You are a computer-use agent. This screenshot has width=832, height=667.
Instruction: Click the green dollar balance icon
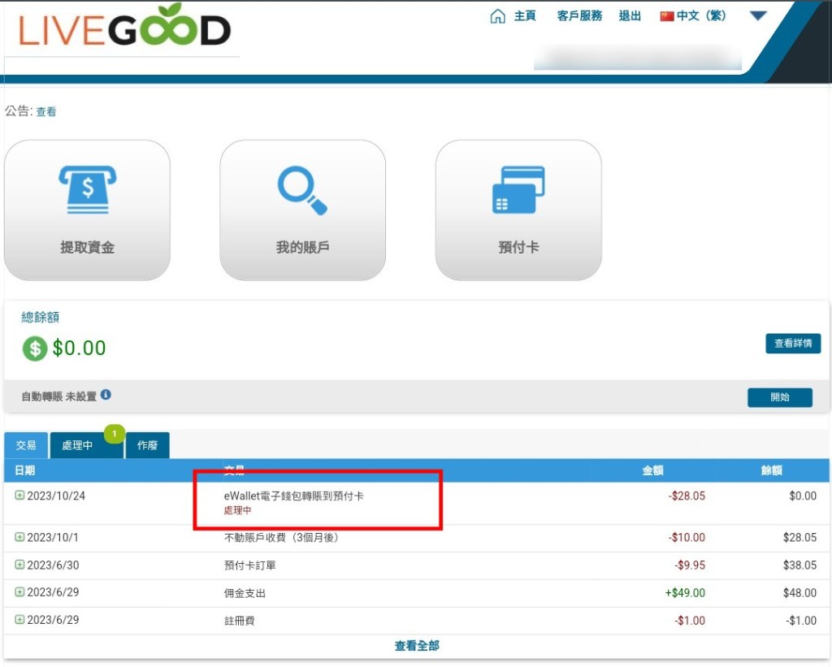35,349
